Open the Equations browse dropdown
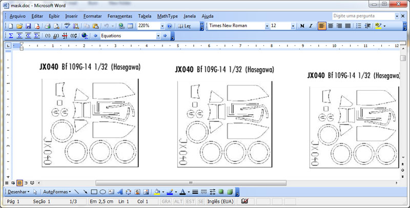This screenshot has height=208, width=410. click(x=158, y=36)
